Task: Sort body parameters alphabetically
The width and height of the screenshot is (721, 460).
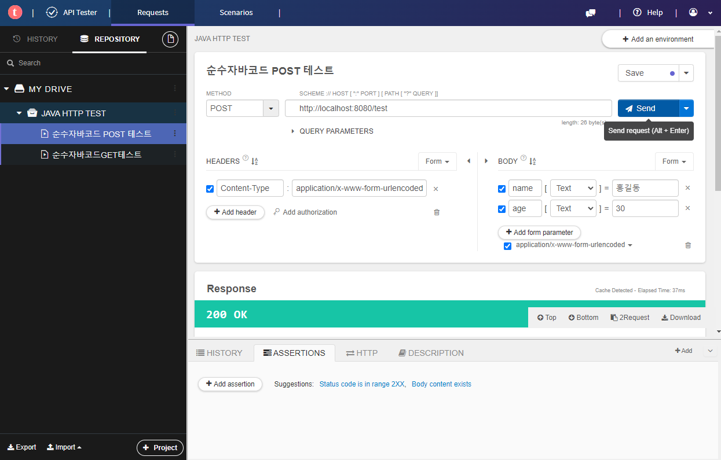Action: 533,161
